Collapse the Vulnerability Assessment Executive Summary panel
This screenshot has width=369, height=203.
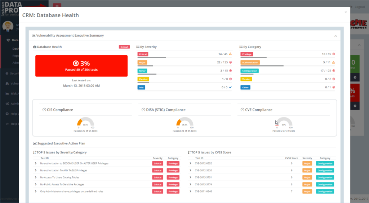click(335, 36)
